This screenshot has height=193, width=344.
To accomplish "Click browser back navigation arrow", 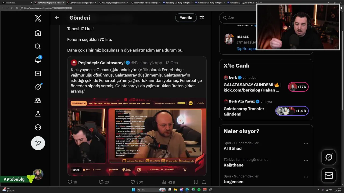I will click(x=3, y=8).
